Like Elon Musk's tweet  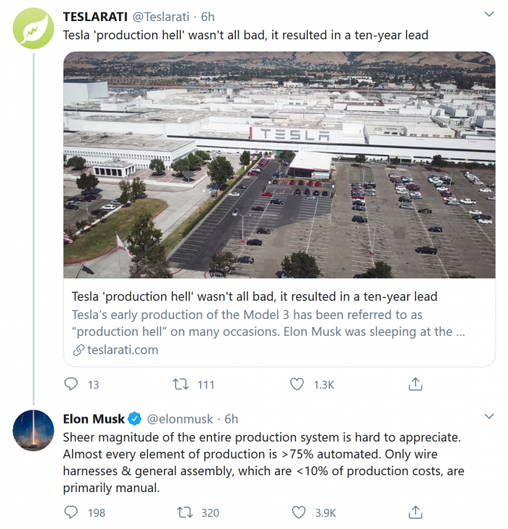[x=297, y=512]
